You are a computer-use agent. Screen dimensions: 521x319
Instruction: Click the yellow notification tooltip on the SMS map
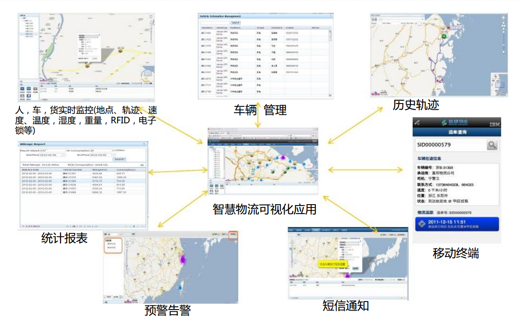(332, 264)
